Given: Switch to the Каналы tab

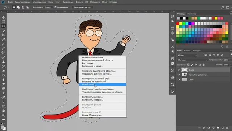Looking at the screenshot, I should [187, 51].
